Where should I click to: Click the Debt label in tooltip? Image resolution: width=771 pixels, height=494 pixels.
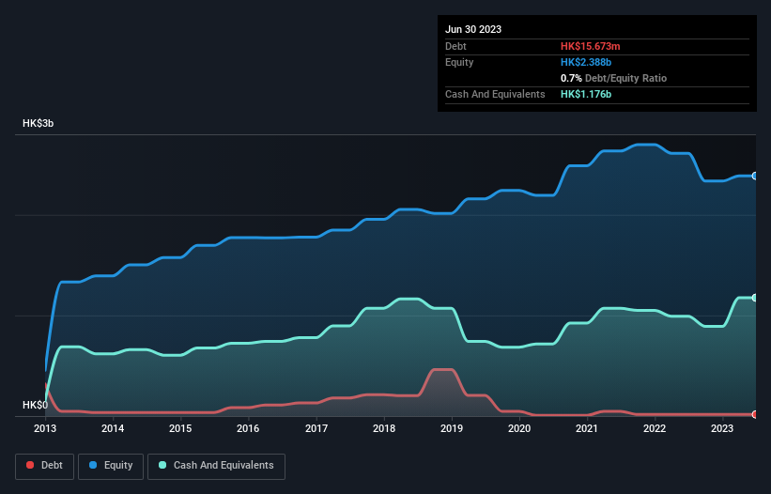(455, 46)
